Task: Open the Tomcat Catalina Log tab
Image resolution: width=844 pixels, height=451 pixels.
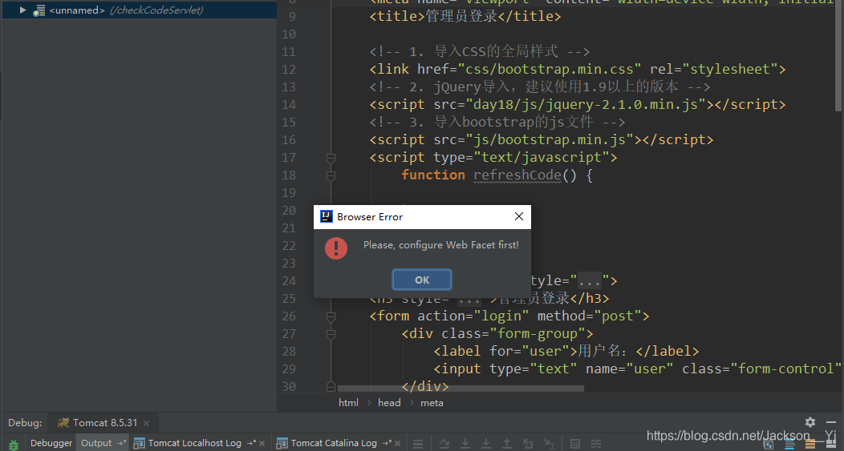Action: point(334,443)
